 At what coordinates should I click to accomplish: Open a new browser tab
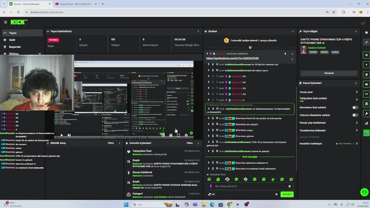pos(102,4)
